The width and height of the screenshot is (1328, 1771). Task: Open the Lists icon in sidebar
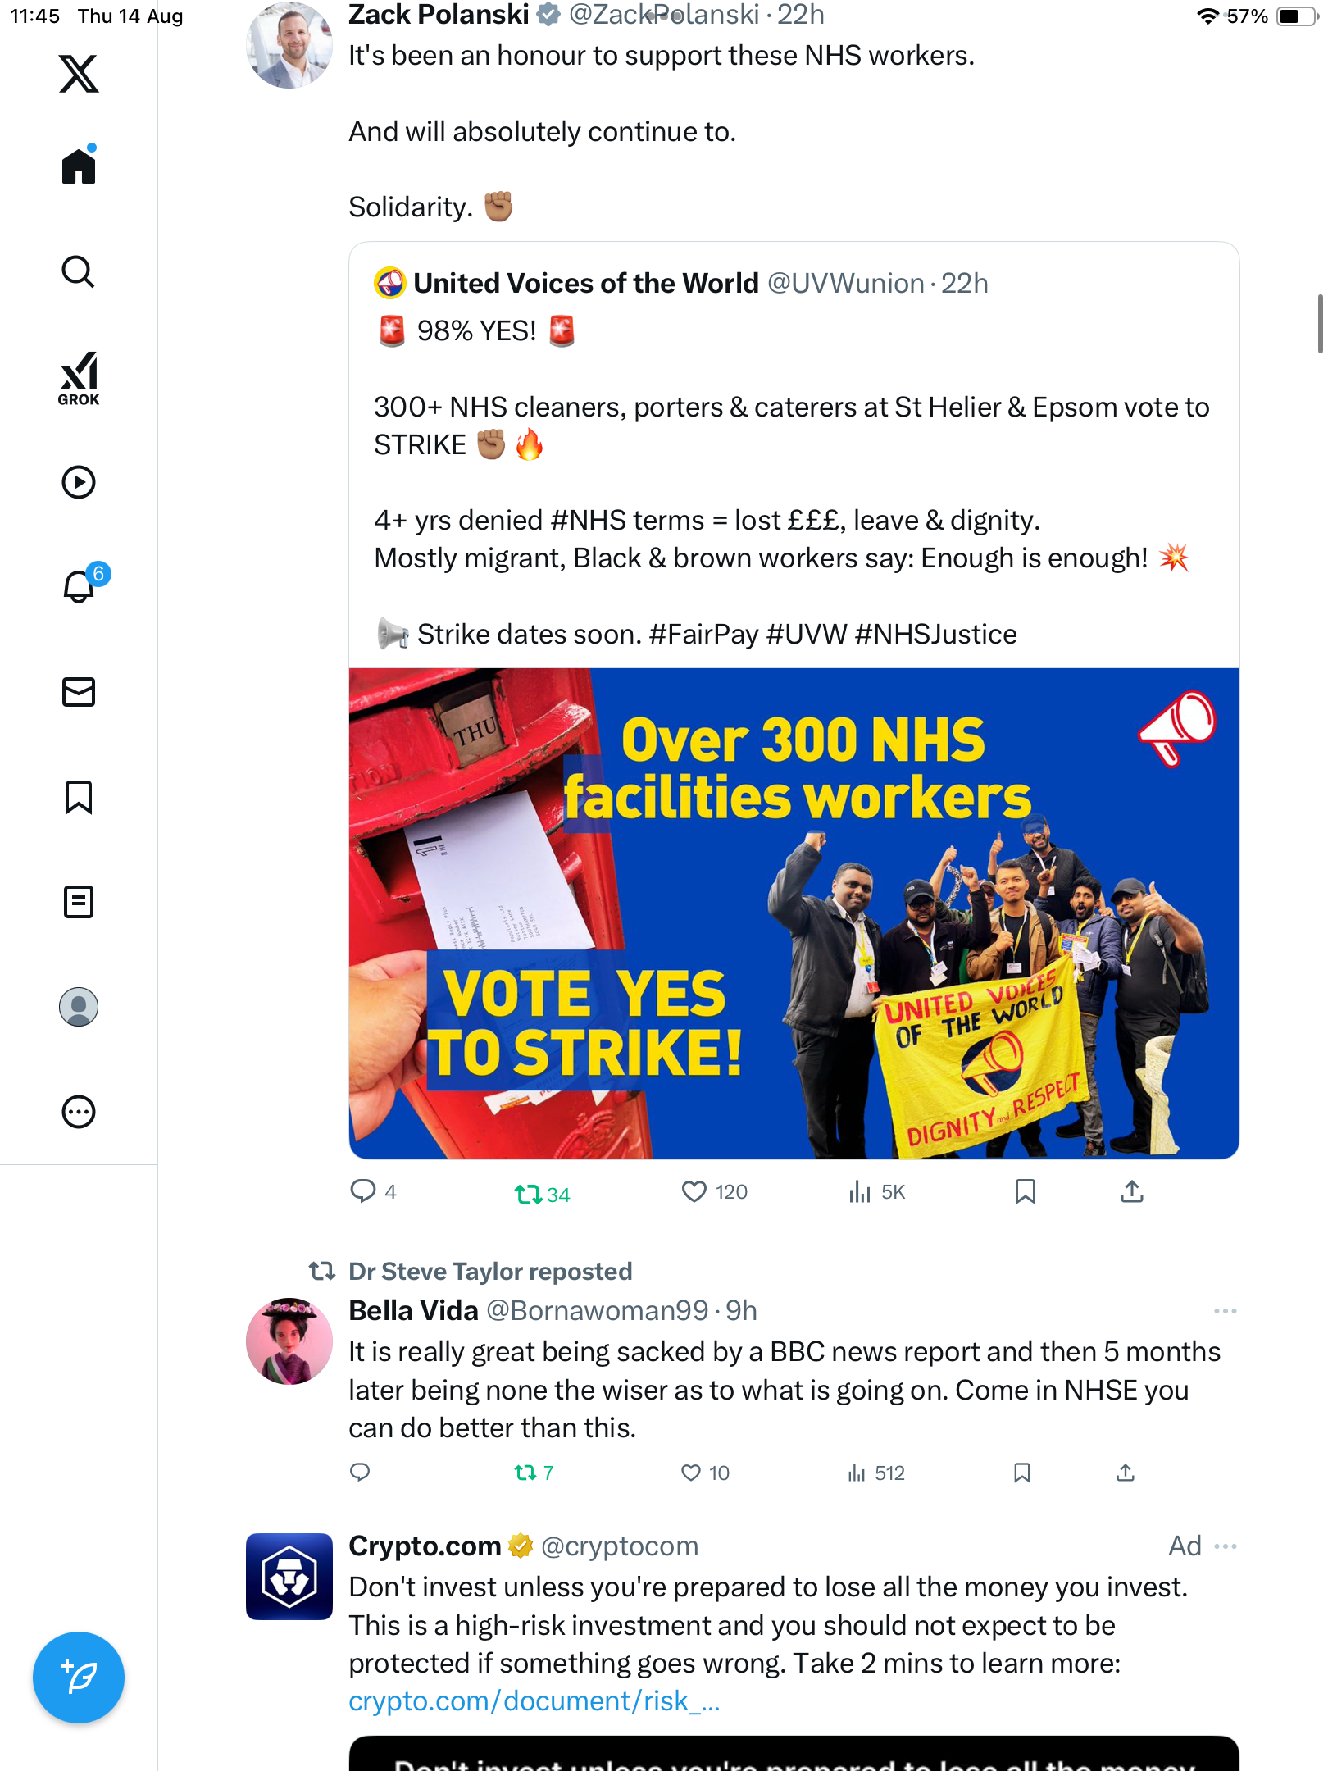79,902
